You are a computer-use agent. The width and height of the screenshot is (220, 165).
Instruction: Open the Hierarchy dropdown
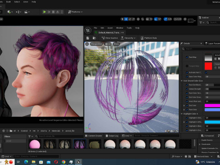pyautogui.click(x=128, y=38)
